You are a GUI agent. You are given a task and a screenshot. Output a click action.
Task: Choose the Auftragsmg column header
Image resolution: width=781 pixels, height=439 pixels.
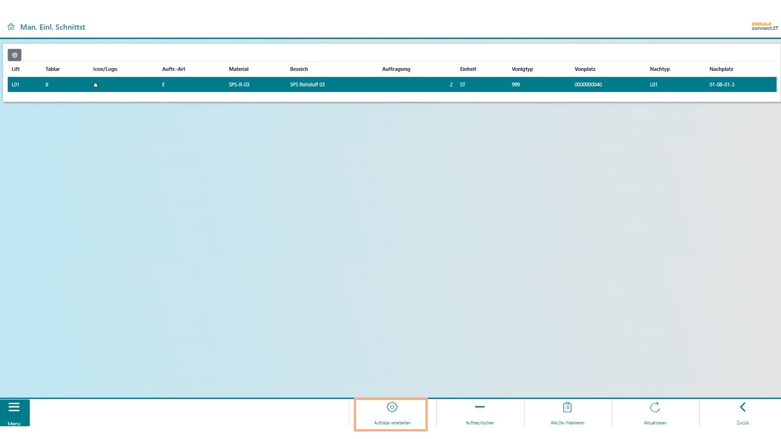click(396, 69)
